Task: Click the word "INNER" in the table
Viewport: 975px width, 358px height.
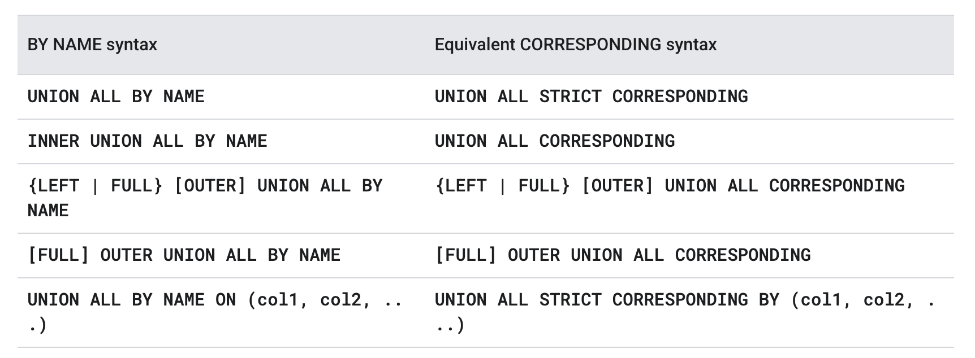Action: coord(53,141)
